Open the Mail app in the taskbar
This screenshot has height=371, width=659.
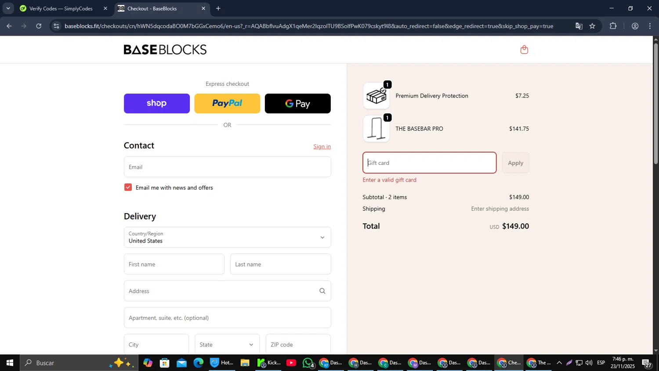click(x=181, y=363)
